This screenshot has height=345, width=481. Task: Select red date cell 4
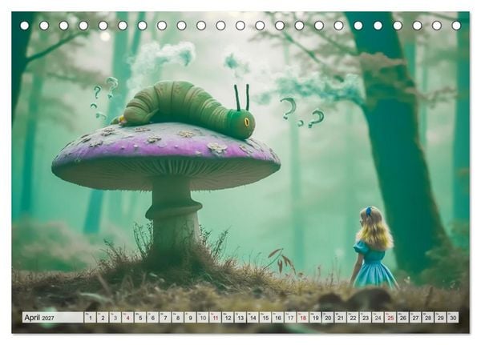(x=127, y=318)
